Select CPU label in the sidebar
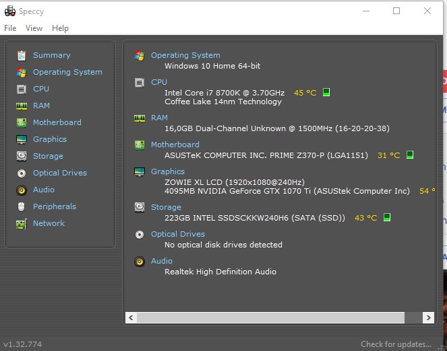The width and height of the screenshot is (447, 351). pos(41,89)
